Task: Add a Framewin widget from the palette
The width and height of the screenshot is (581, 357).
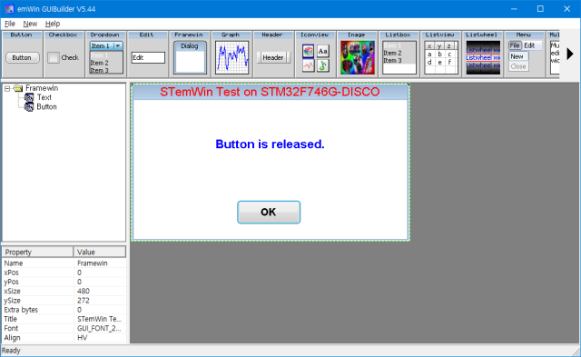Action: 189,55
